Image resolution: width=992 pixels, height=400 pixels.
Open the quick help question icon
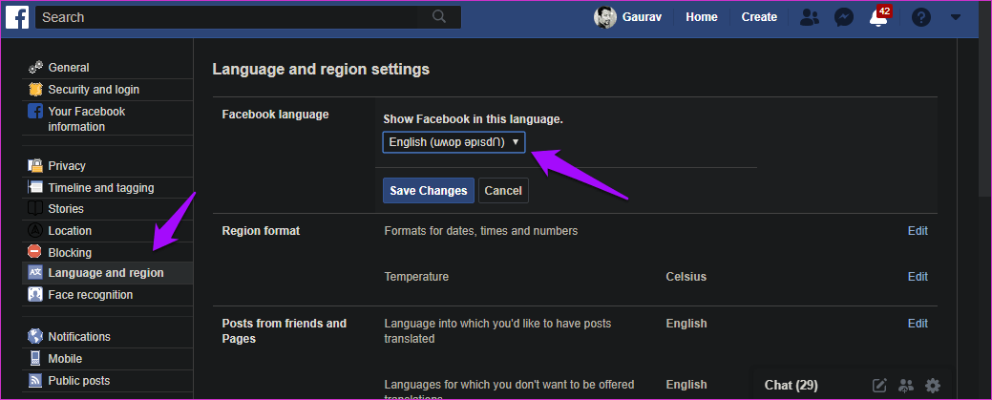pos(921,18)
